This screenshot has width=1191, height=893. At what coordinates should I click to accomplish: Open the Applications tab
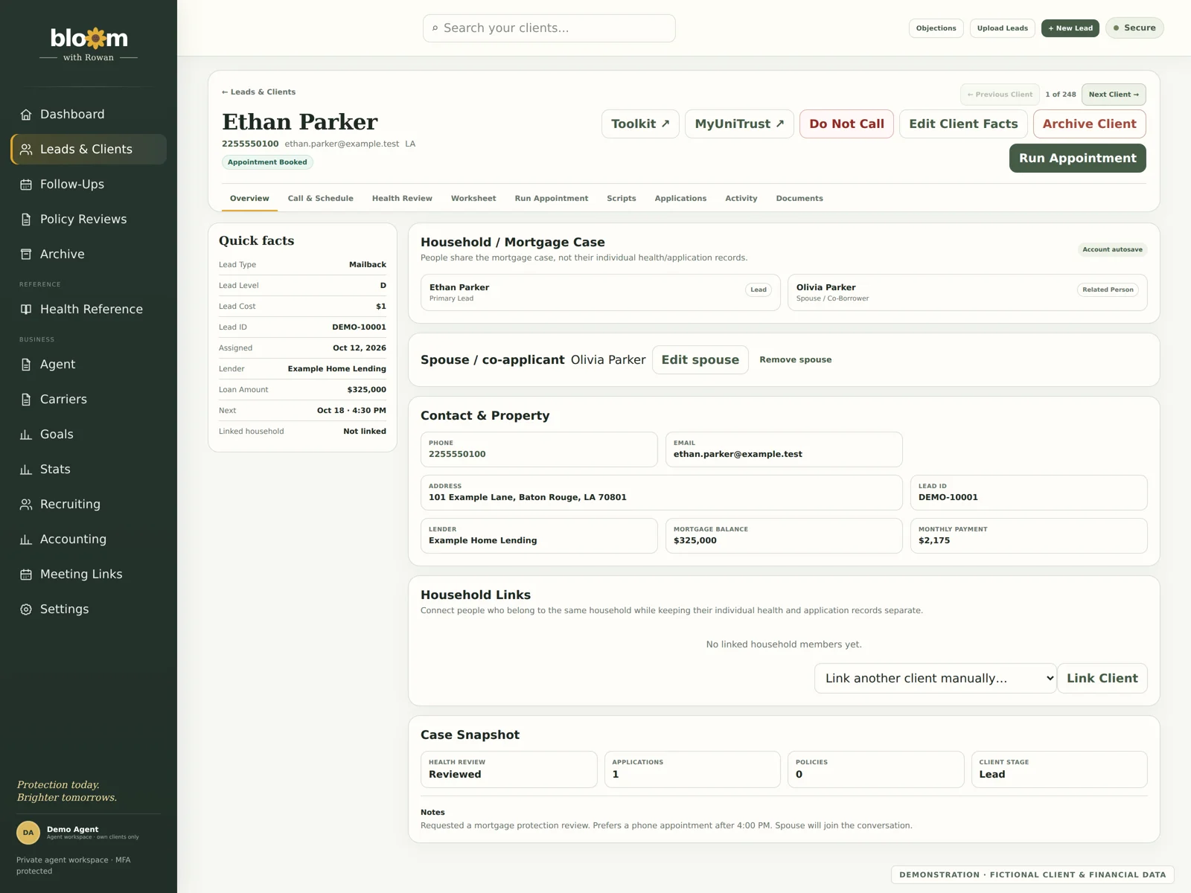(680, 199)
